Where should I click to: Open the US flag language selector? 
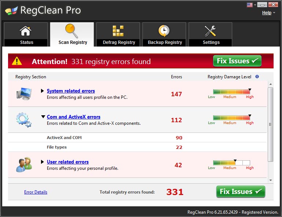pyautogui.click(x=251, y=5)
